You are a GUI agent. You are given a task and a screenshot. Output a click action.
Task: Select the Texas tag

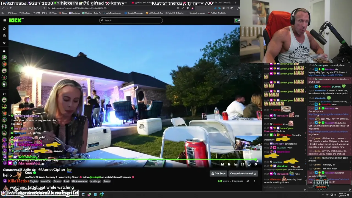coord(107,182)
